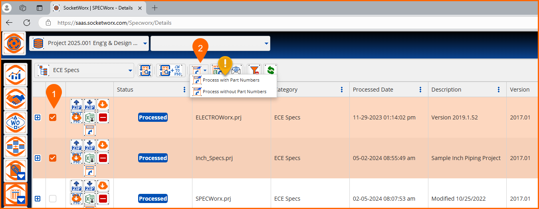
Task: Open the ECE Specs category dropdown
Action: coord(84,70)
